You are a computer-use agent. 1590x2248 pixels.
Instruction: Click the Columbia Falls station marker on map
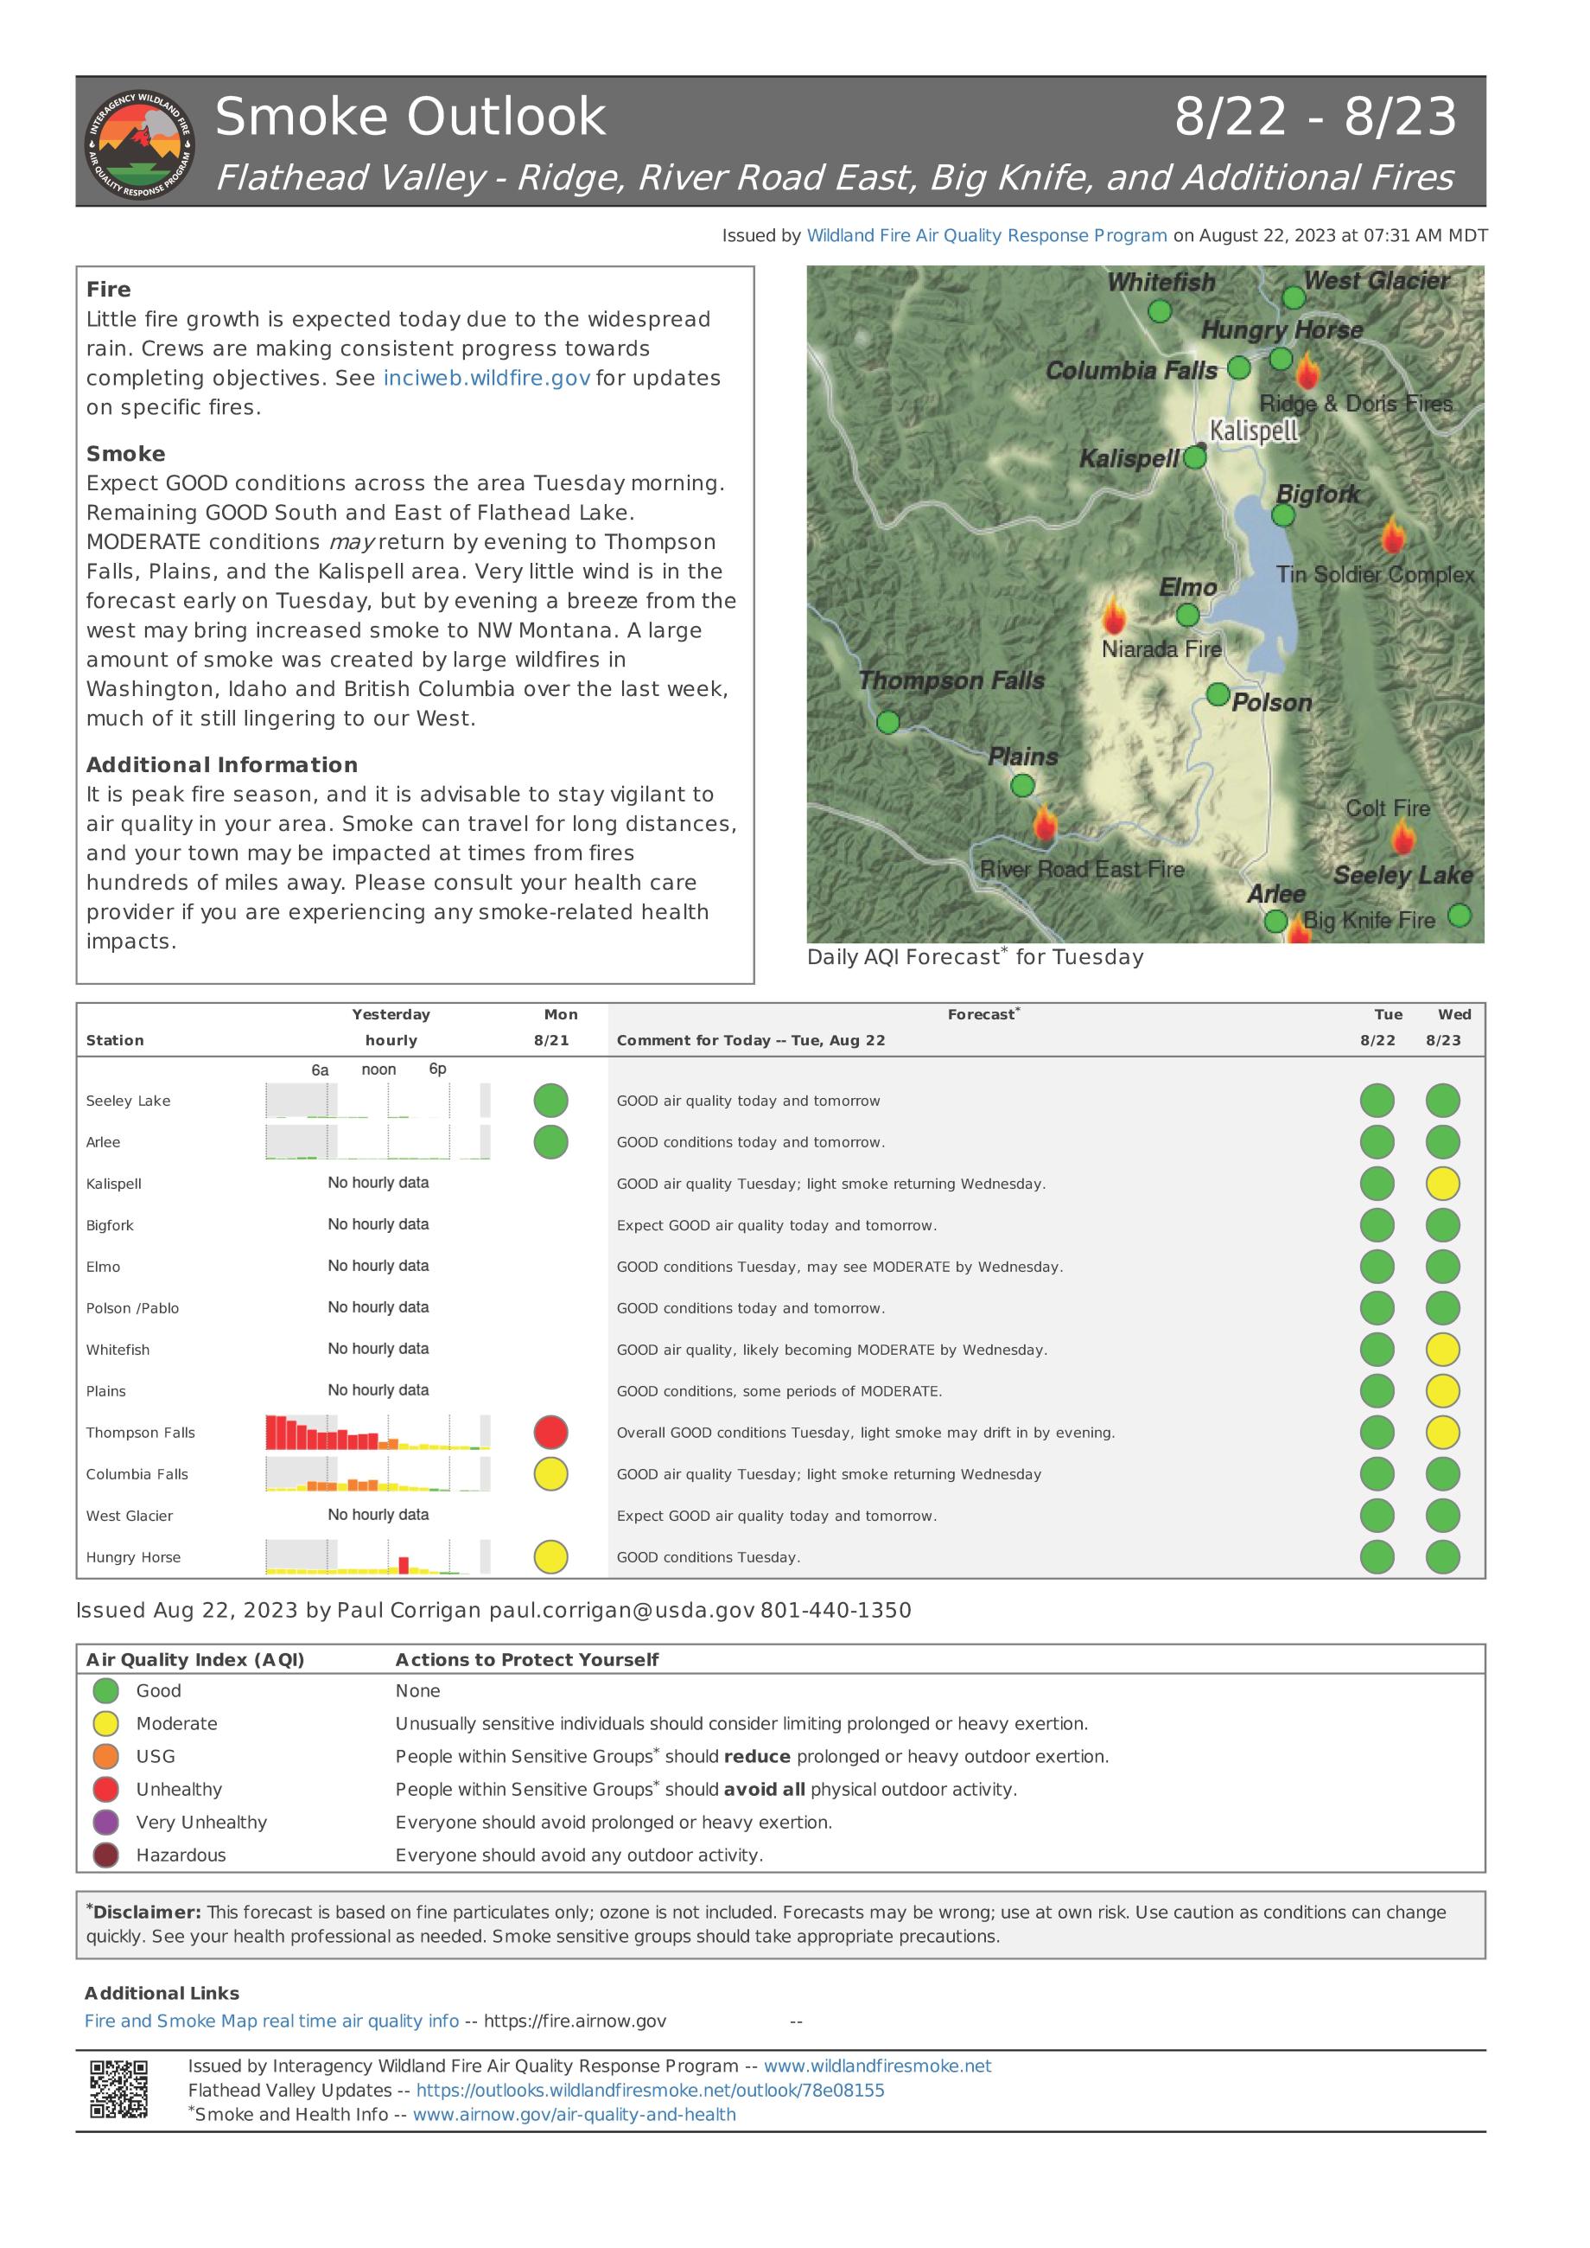pos(1238,367)
